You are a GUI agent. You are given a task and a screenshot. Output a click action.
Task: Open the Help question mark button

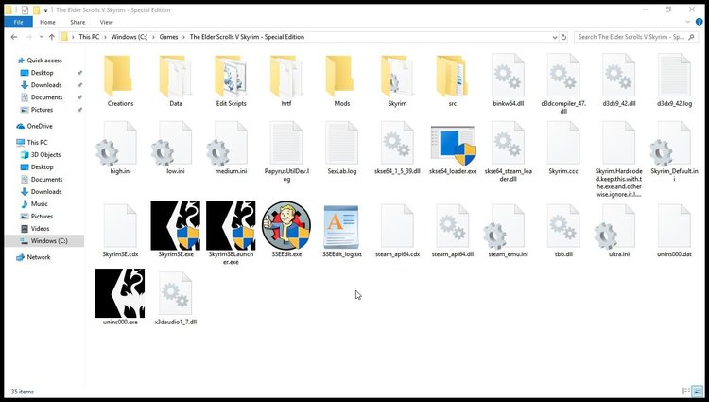pyautogui.click(x=699, y=22)
